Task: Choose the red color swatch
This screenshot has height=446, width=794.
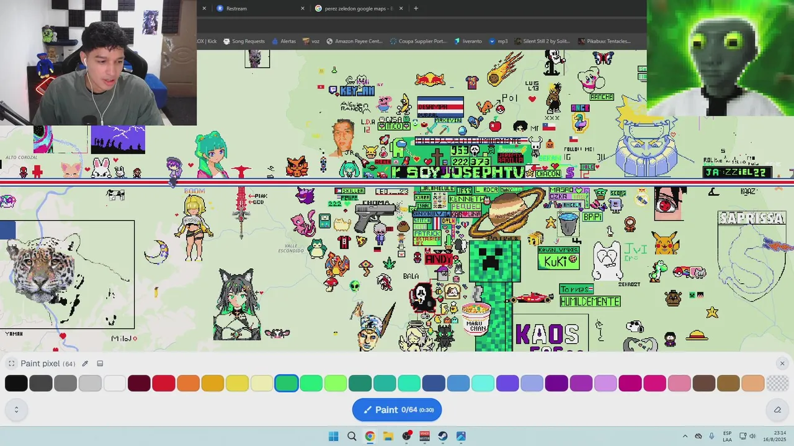Action: click(x=164, y=383)
